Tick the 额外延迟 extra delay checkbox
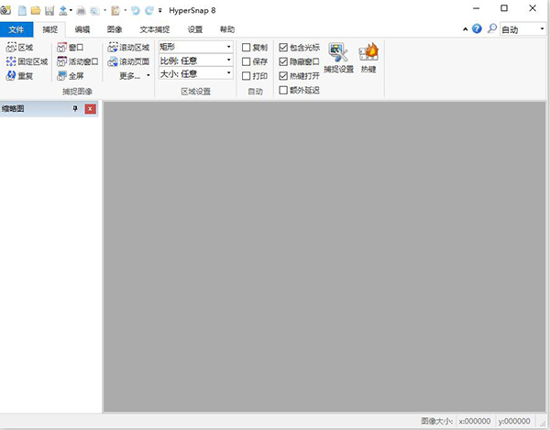The height and width of the screenshot is (430, 550). pos(283,90)
